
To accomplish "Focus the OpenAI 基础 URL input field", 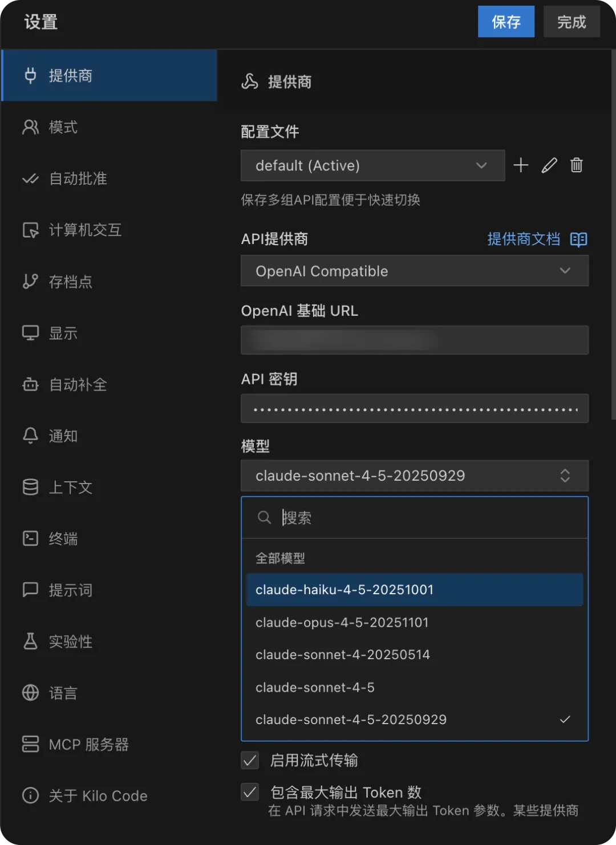I will click(415, 340).
